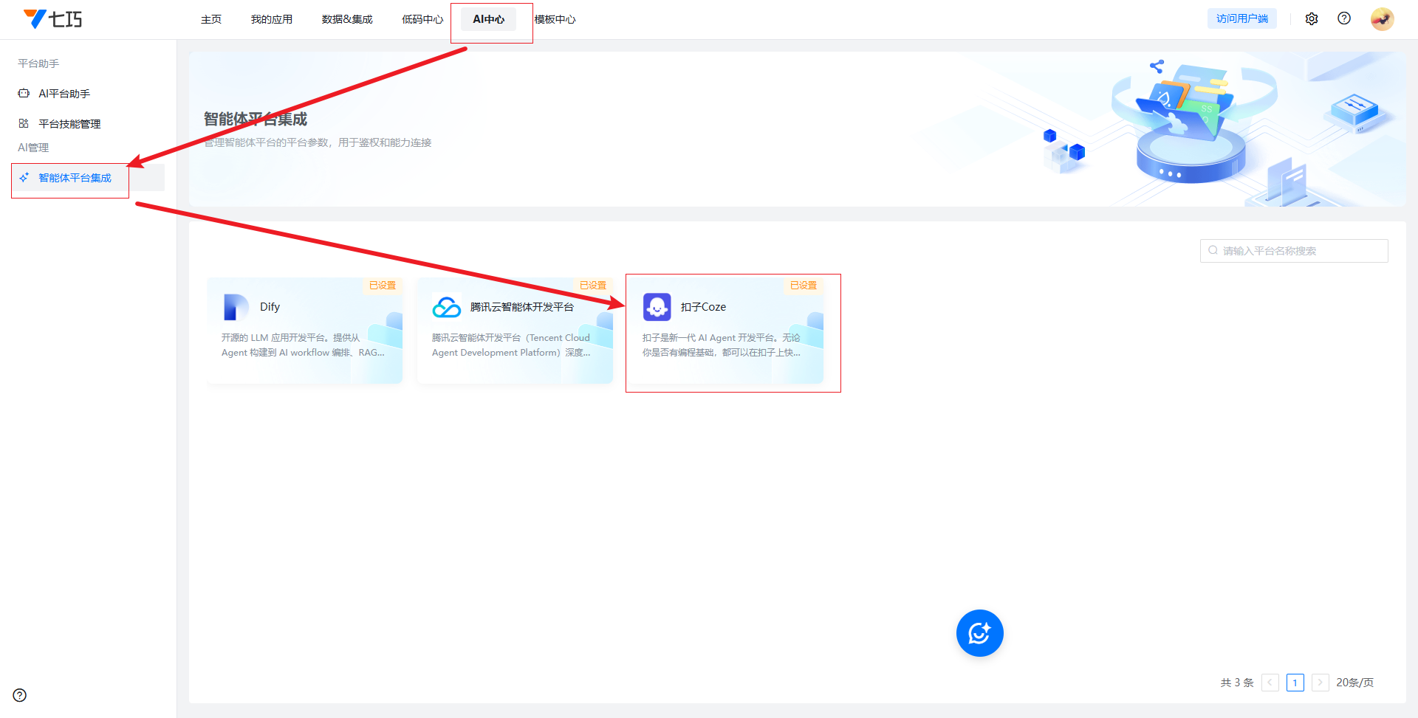Click the 七巧 logo in header
Screen dimensions: 1418x718
53,19
